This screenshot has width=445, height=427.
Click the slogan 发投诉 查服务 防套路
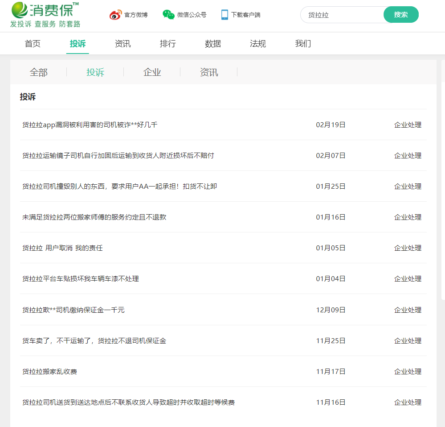coord(45,24)
